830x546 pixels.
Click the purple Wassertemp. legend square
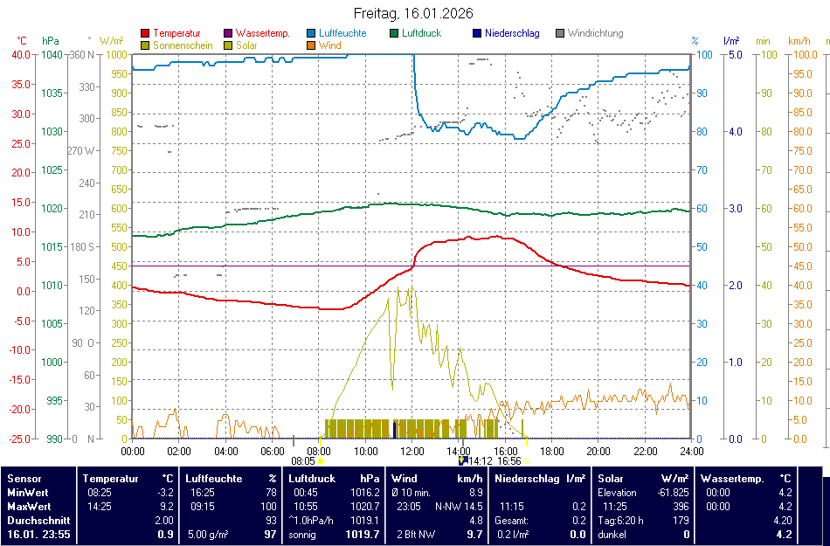click(x=229, y=34)
